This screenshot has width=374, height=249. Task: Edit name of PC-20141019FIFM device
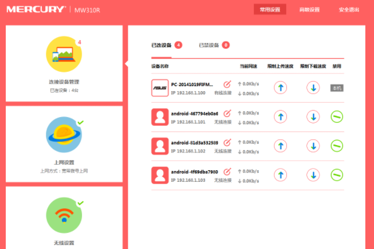[x=227, y=84]
